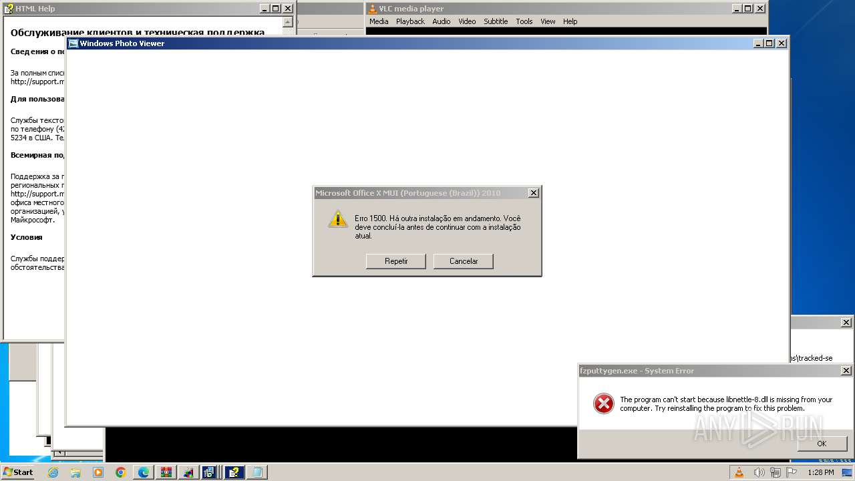
Task: Switch to Microsoft Edge taskbar button
Action: [144, 472]
